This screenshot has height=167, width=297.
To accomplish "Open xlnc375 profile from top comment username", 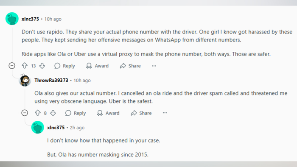I will pos(30,19).
